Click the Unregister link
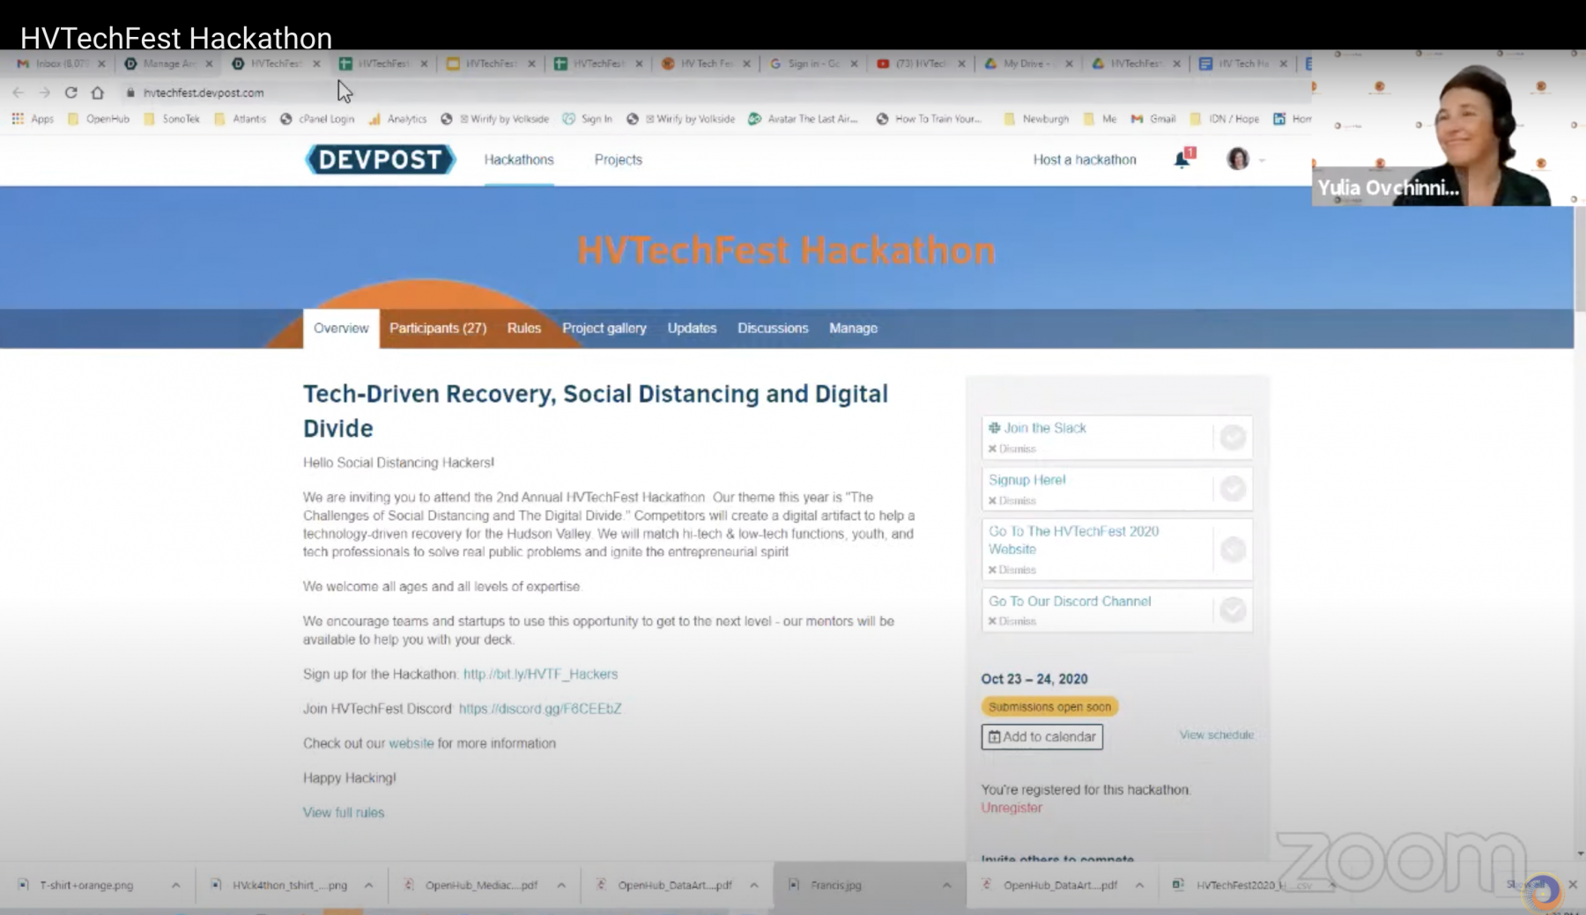This screenshot has height=915, width=1586. coord(1012,808)
